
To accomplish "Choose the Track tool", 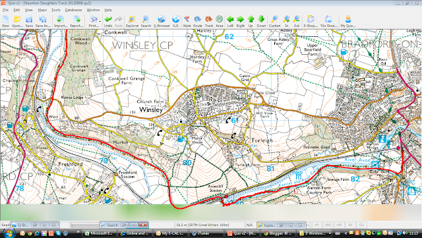I will pyautogui.click(x=209, y=21).
